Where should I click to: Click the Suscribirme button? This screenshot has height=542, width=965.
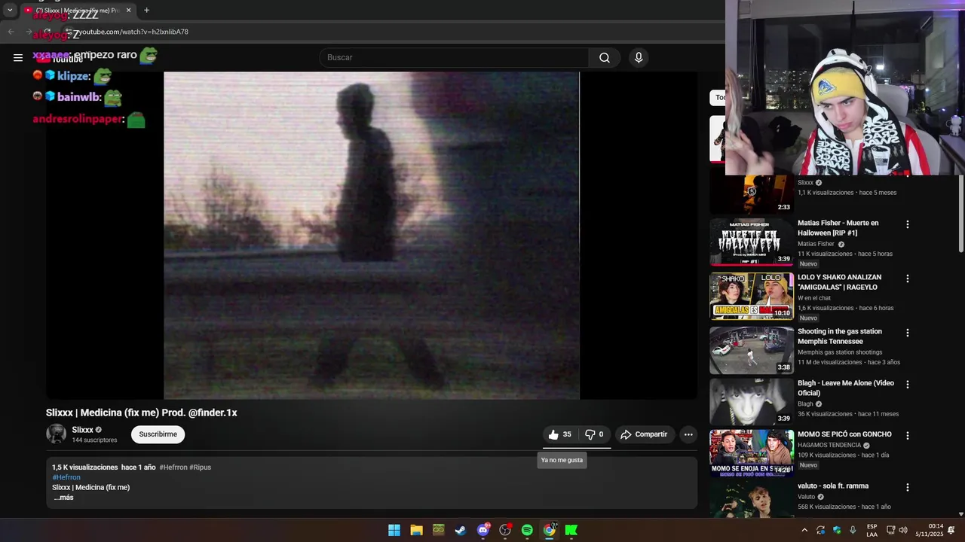click(158, 434)
